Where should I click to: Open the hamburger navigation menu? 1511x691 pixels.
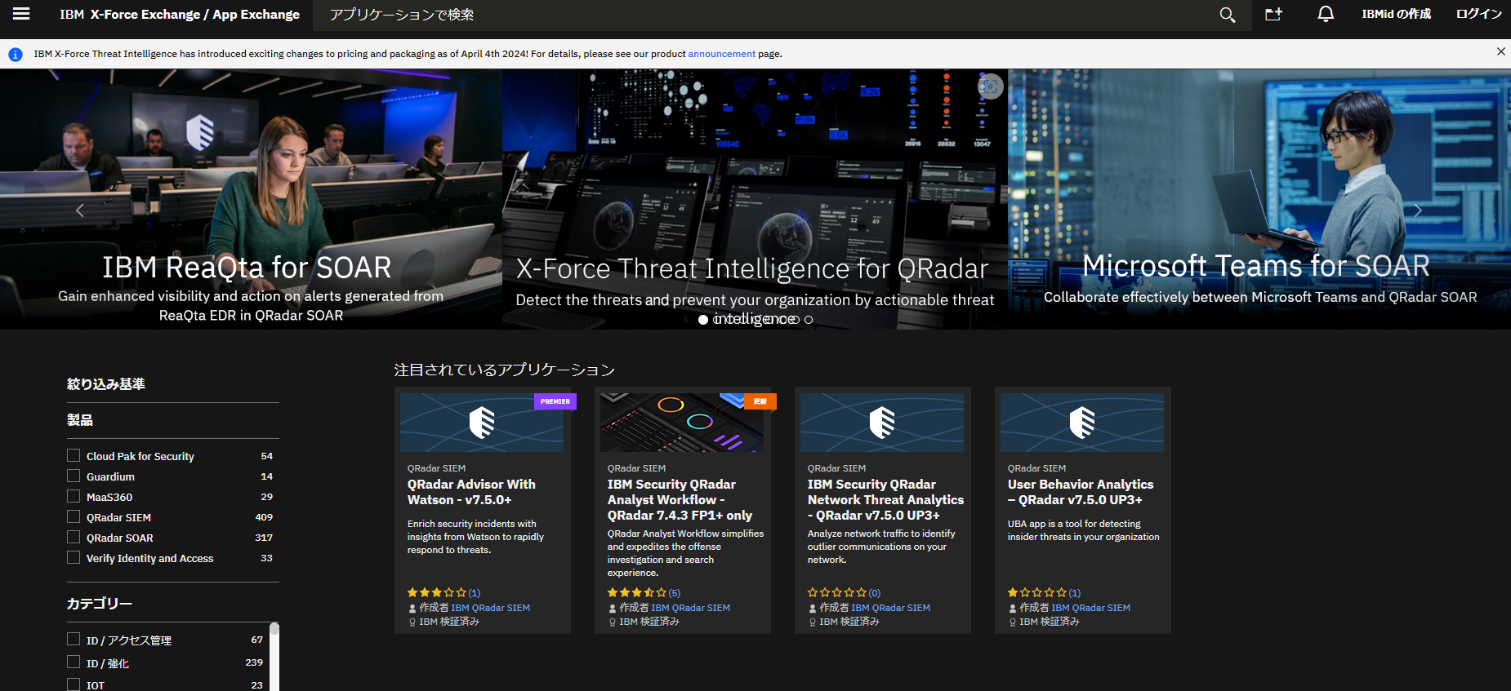click(x=21, y=14)
